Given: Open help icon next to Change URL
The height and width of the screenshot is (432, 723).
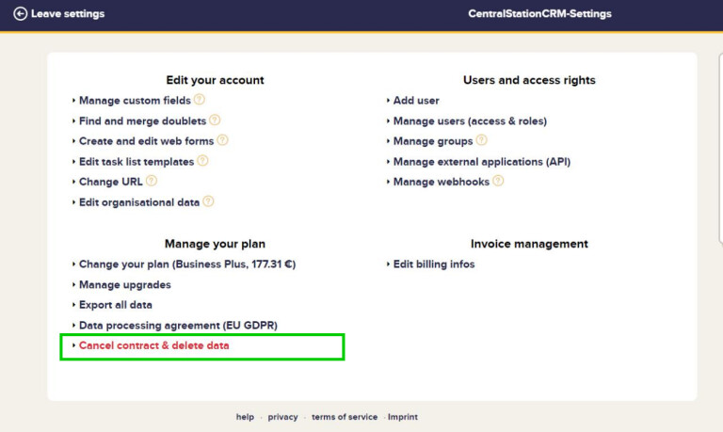Looking at the screenshot, I should [152, 182].
